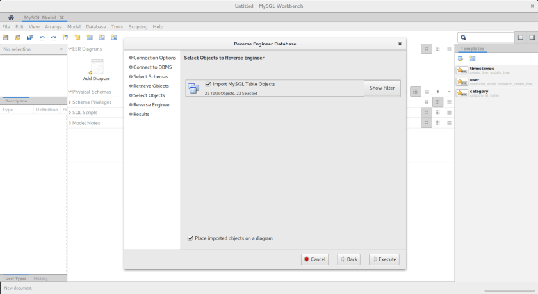The image size is (538, 294).
Task: Click the Home icon tab
Action: [11, 17]
